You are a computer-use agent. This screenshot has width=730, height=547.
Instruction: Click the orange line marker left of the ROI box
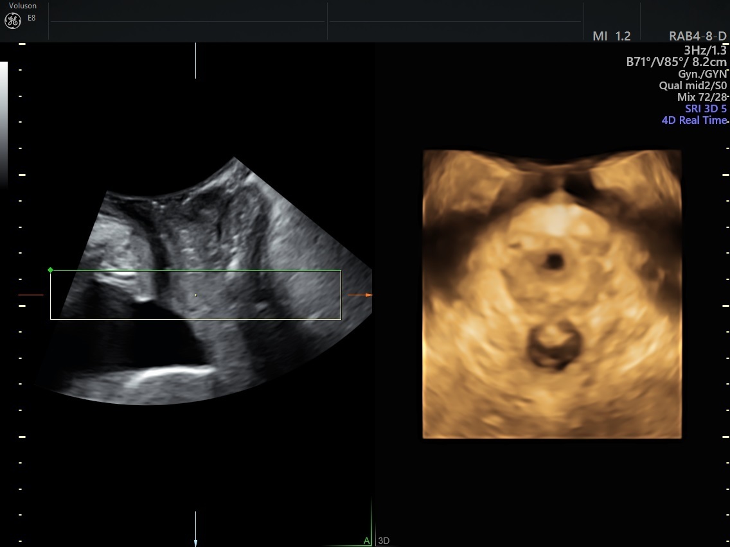point(31,295)
